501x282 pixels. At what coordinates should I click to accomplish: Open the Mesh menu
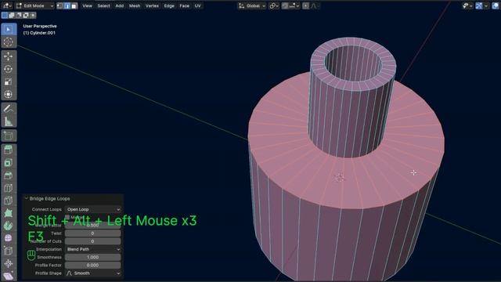coord(135,5)
